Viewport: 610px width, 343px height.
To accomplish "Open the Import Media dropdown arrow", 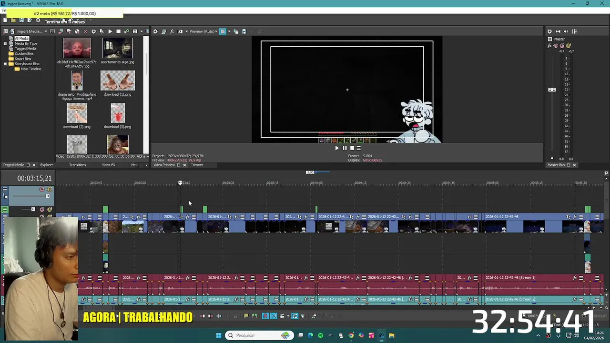I will [46, 31].
